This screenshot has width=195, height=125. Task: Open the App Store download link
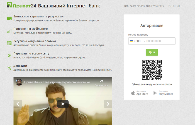click(x=140, y=93)
